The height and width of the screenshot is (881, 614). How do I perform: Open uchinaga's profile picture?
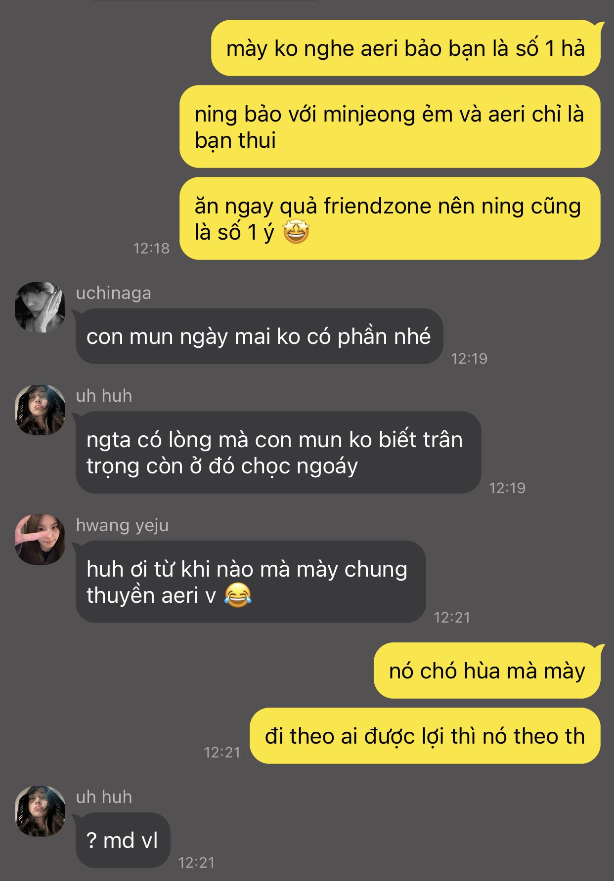pos(40,307)
